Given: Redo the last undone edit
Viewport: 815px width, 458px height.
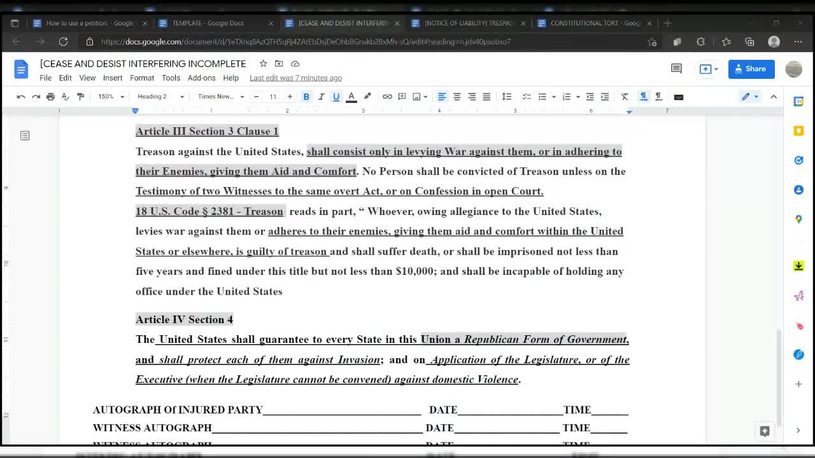Looking at the screenshot, I should (36, 97).
